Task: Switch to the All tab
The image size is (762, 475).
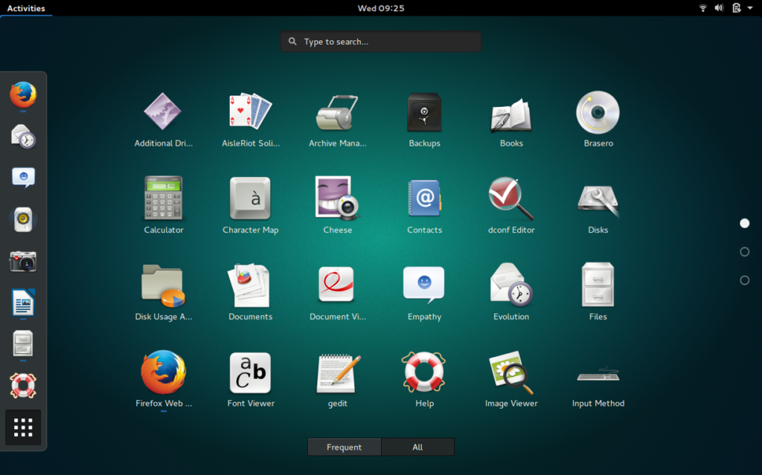Action: click(418, 447)
